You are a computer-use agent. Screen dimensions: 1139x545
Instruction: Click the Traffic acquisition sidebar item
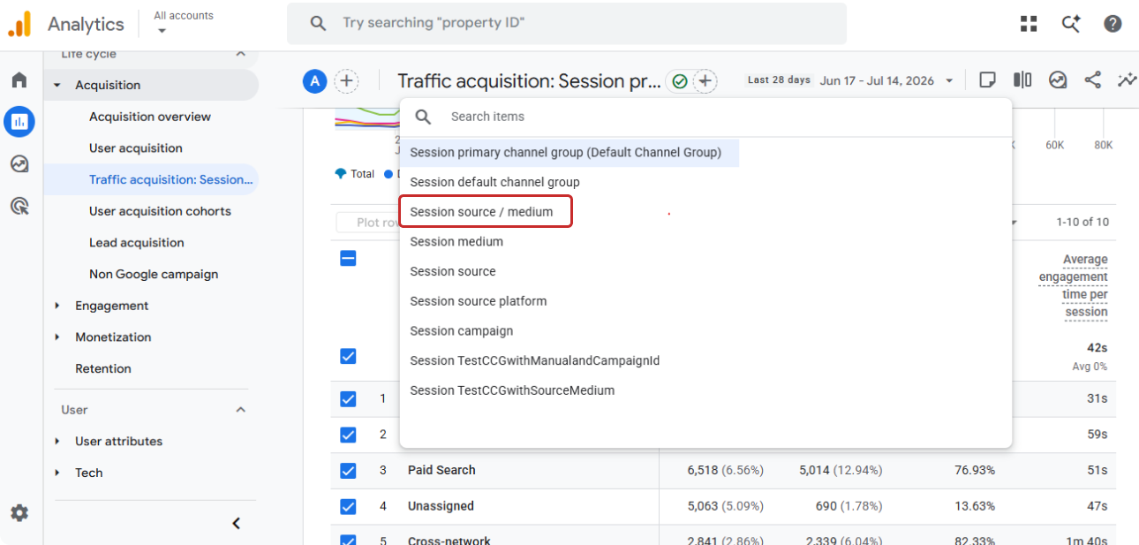click(151, 180)
